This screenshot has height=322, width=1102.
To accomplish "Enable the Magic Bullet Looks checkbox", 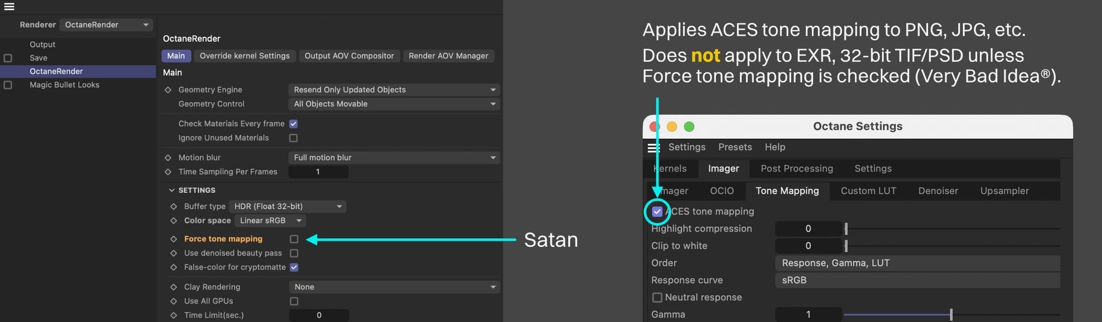I will 8,85.
